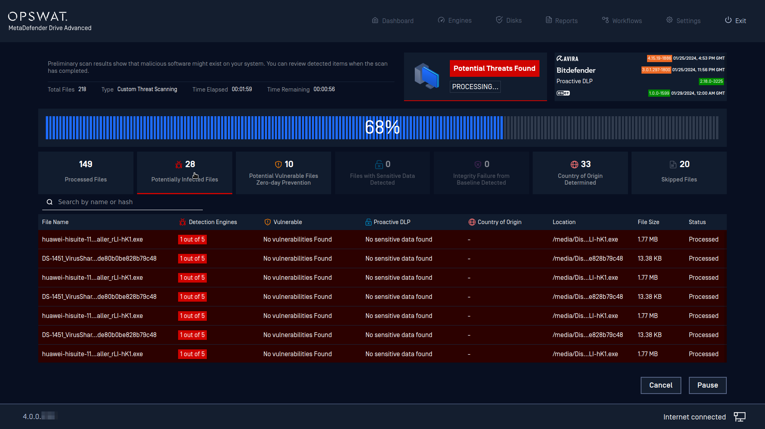Open the Engines menu item
765x429 pixels.
click(454, 21)
